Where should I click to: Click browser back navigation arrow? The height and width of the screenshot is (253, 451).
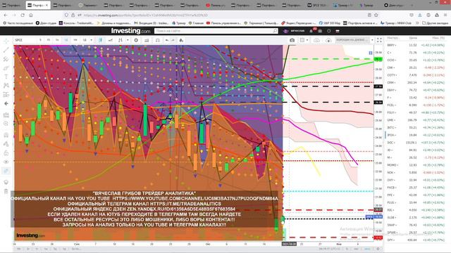[x=6, y=15]
